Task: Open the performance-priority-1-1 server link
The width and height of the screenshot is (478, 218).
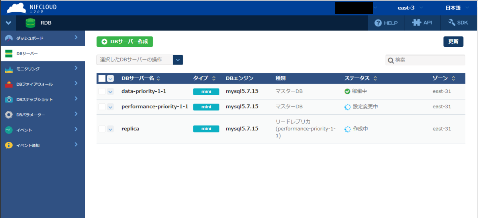Action: click(155, 107)
